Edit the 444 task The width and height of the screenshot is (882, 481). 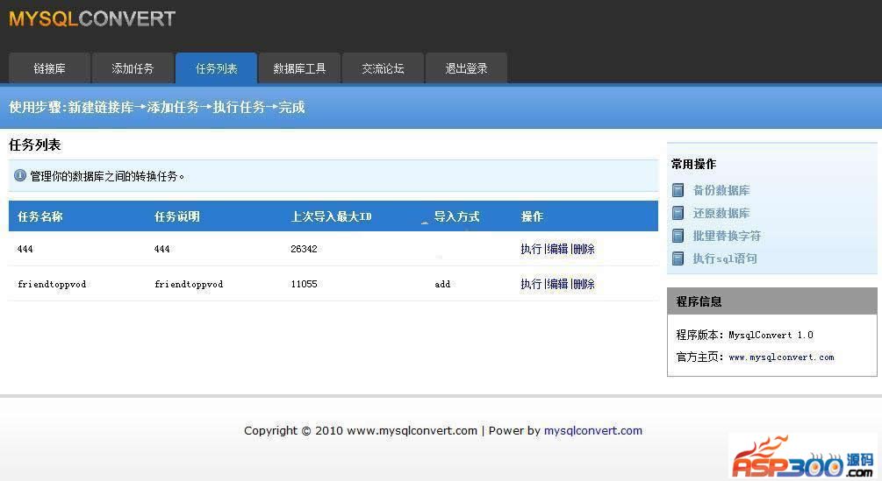pos(557,249)
